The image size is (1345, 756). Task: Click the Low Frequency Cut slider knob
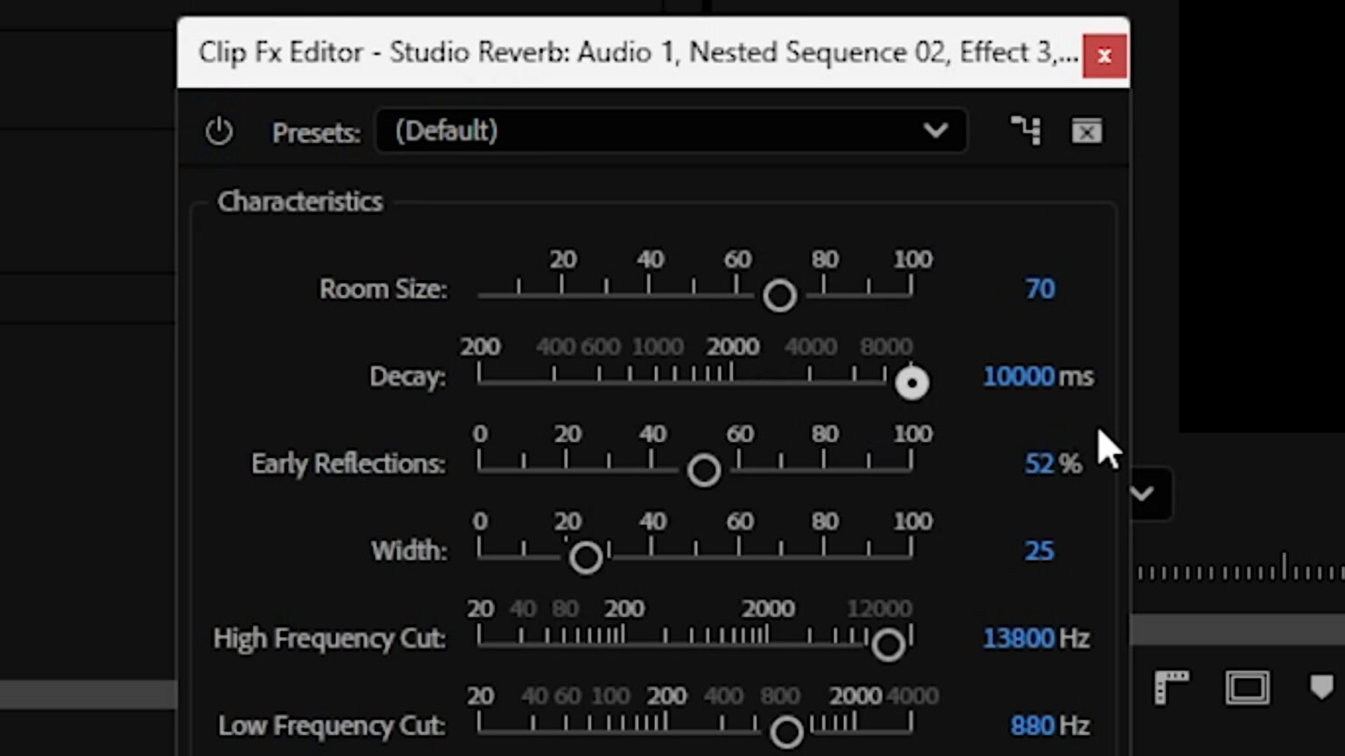click(786, 731)
